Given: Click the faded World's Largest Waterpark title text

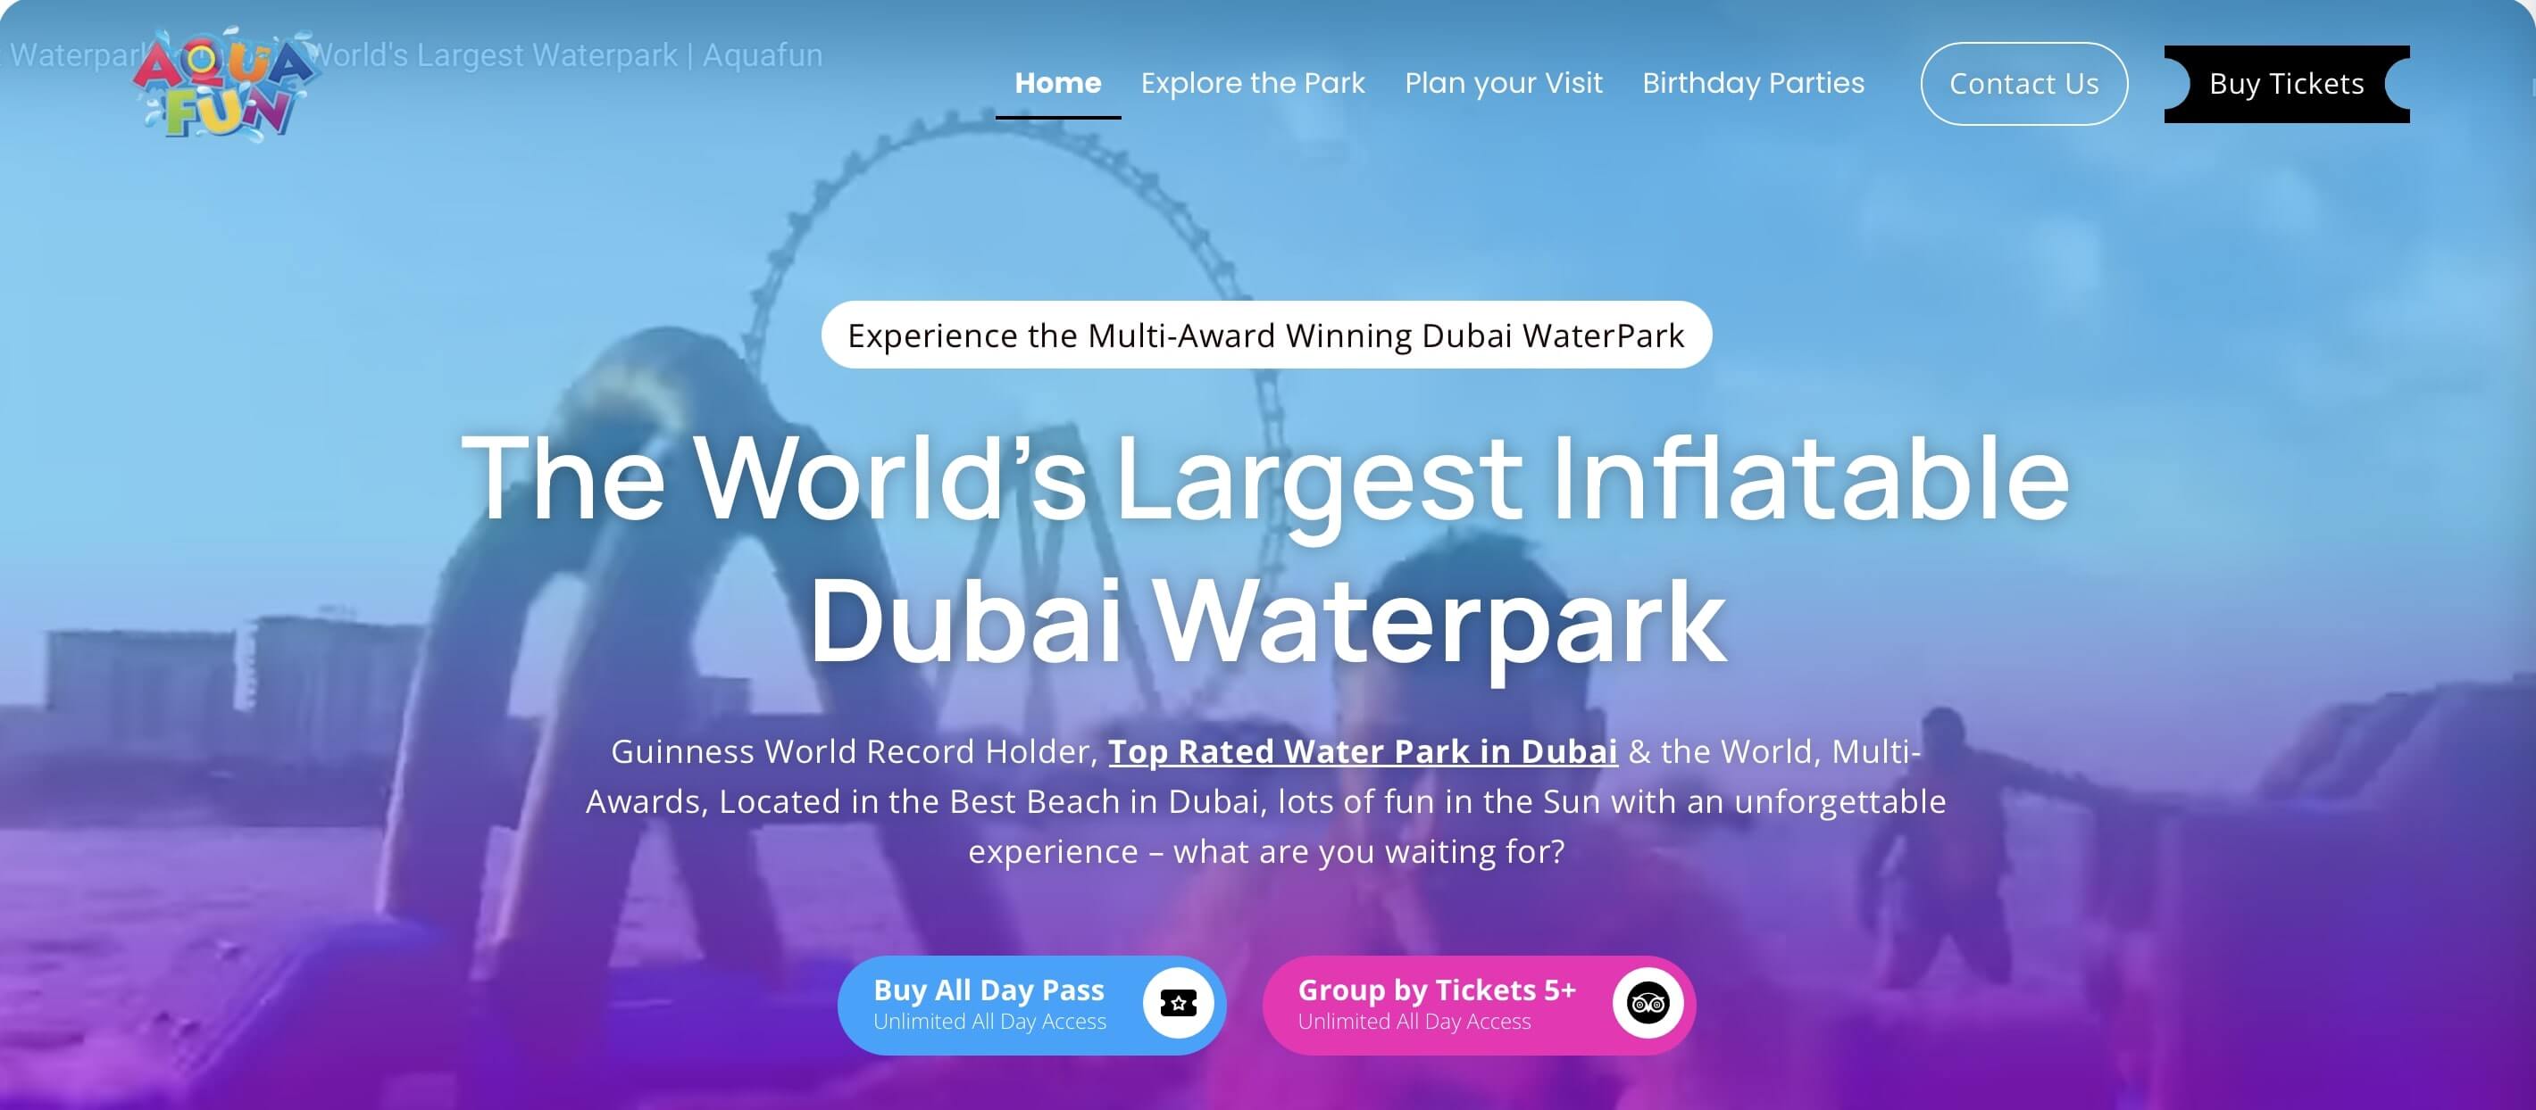Looking at the screenshot, I should 566,55.
